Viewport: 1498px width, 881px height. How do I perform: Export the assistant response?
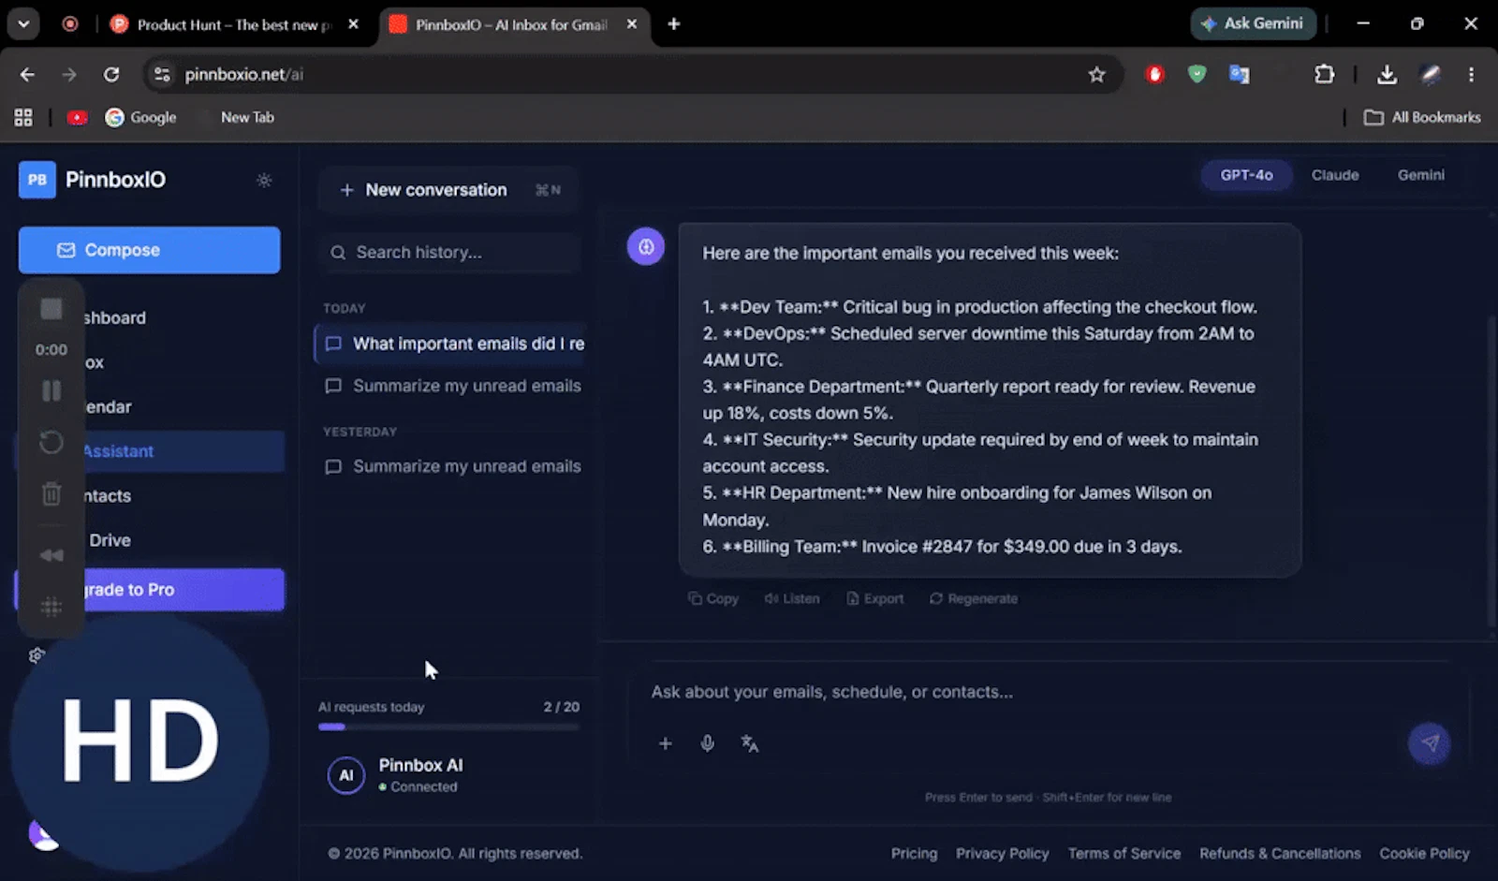click(x=875, y=598)
